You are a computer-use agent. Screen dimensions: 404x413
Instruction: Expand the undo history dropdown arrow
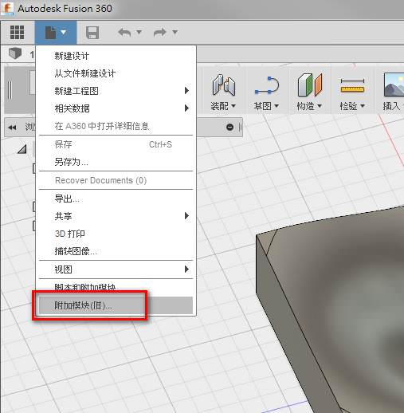pos(139,32)
